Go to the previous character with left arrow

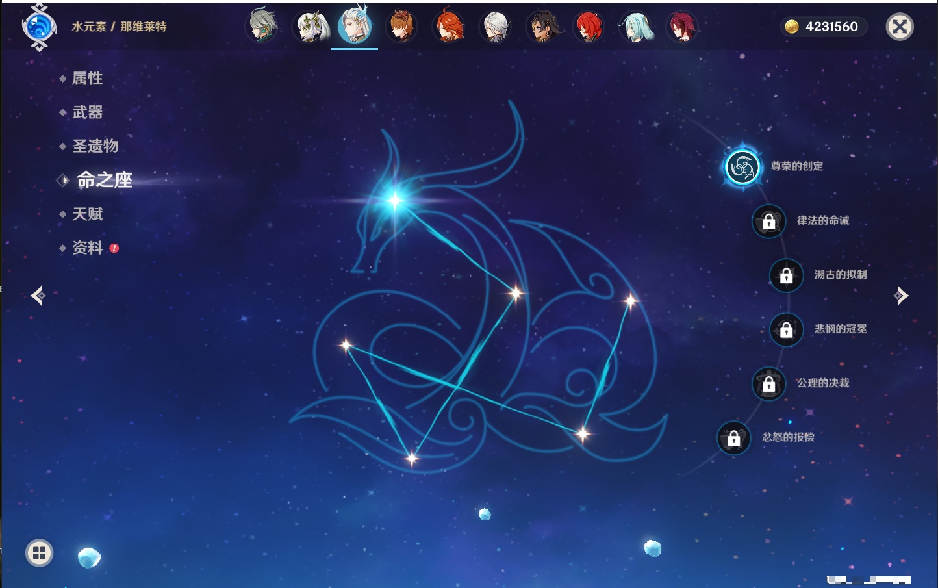pos(38,296)
